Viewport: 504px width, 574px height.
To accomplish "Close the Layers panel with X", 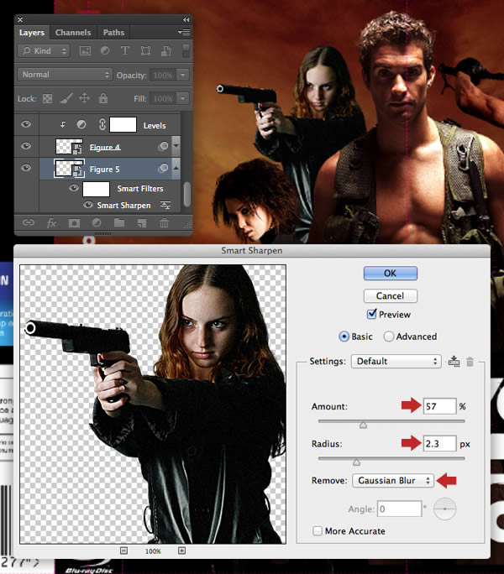I will (20, 19).
